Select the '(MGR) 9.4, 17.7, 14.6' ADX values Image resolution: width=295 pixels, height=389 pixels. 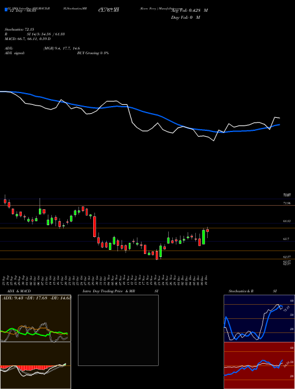(x=61, y=48)
